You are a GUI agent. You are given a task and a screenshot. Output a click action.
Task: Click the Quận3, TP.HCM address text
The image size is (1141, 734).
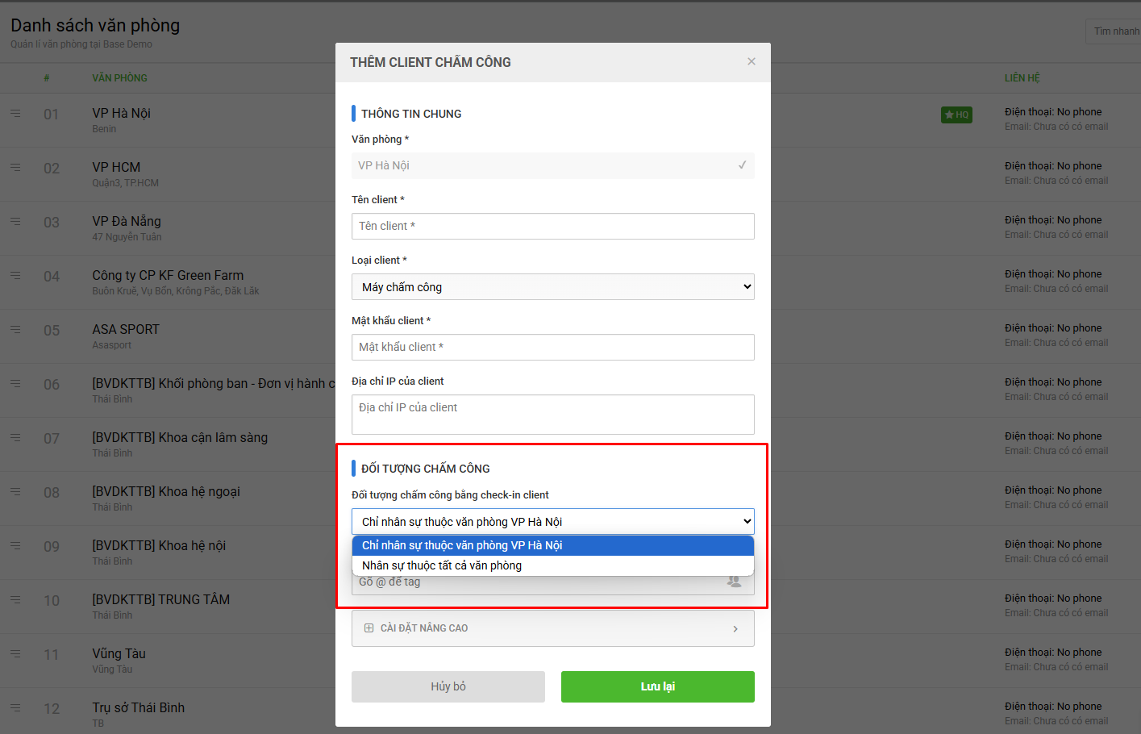point(125,183)
